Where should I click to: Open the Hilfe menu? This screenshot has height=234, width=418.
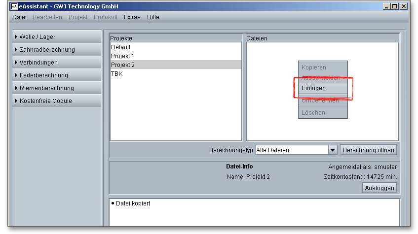click(x=153, y=17)
